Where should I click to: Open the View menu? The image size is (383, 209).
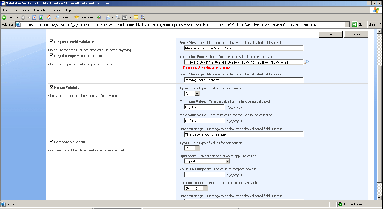[26, 10]
